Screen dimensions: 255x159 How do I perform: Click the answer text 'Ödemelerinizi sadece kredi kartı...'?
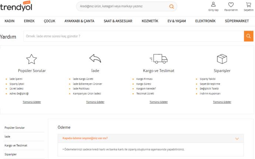pyautogui.click(x=123, y=149)
